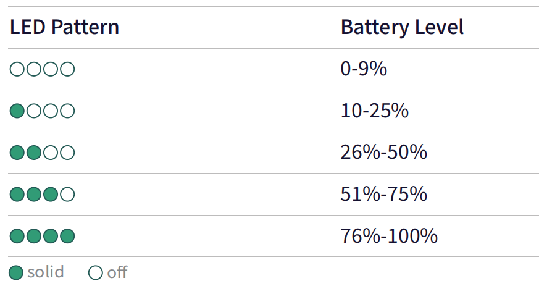Click the empty off legend circle

[96, 273]
